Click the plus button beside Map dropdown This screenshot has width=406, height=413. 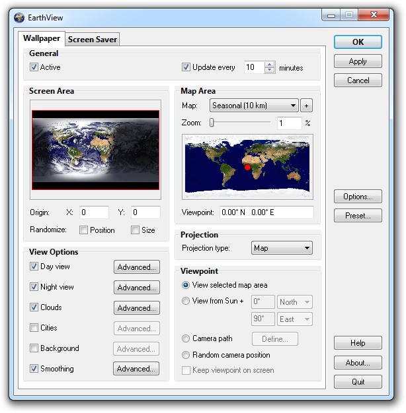pyautogui.click(x=306, y=106)
